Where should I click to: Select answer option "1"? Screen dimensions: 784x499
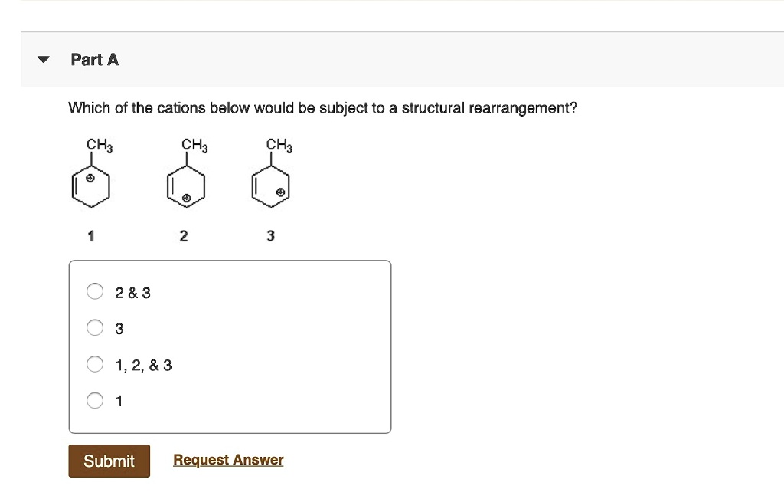(x=94, y=400)
